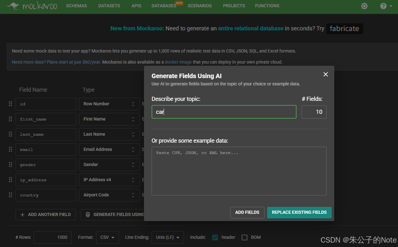The width and height of the screenshot is (398, 247).
Task: Grab the drag handle for gender row
Action: [x=10, y=164]
